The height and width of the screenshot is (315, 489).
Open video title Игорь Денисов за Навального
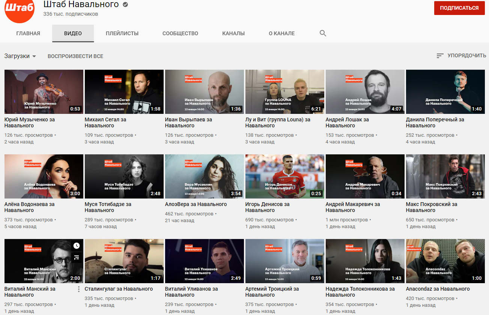point(268,207)
